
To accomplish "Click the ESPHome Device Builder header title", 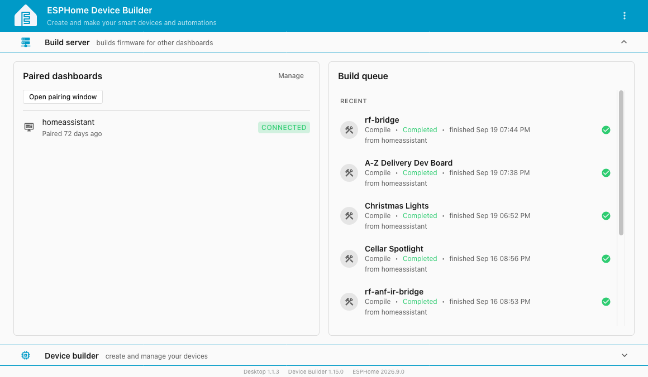I will click(x=99, y=10).
